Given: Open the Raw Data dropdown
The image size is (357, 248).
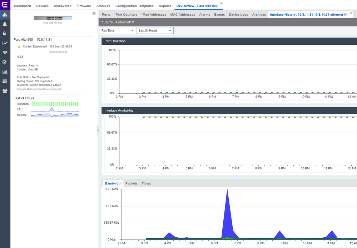Looking at the screenshot, I should pyautogui.click(x=117, y=30).
